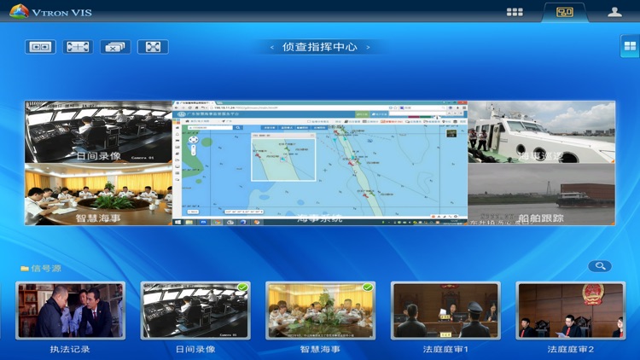Click the Windows start button in 海事系统 window
Screen dimensions: 640x360
pyautogui.click(x=178, y=223)
